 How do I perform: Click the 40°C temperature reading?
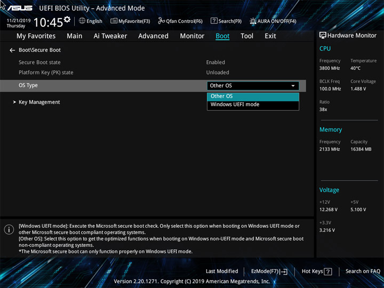355,68
